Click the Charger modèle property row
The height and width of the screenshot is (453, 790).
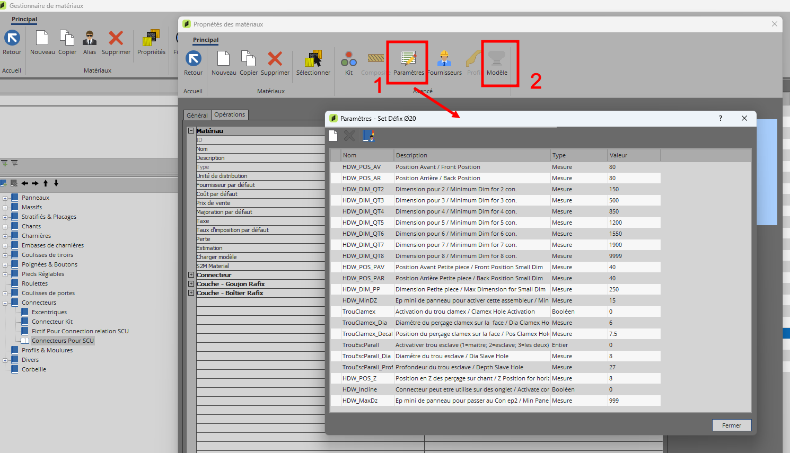pyautogui.click(x=260, y=257)
